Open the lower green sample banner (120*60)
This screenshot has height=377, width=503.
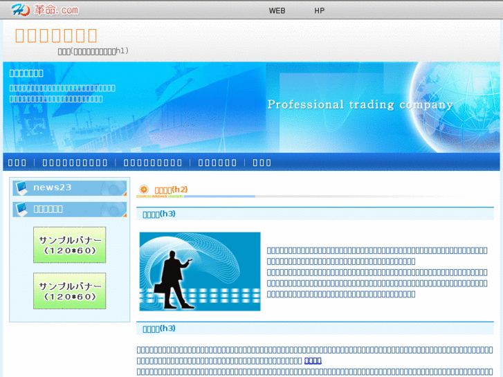[x=70, y=291]
